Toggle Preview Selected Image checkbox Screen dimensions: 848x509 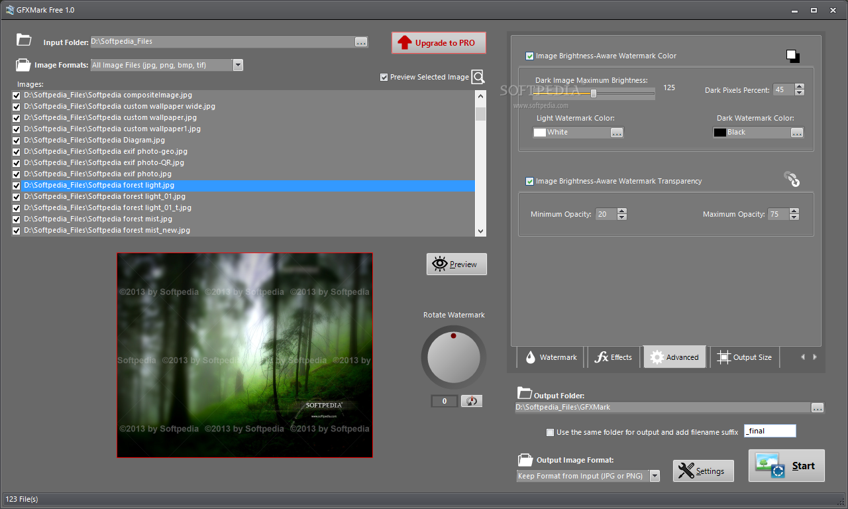(x=384, y=78)
